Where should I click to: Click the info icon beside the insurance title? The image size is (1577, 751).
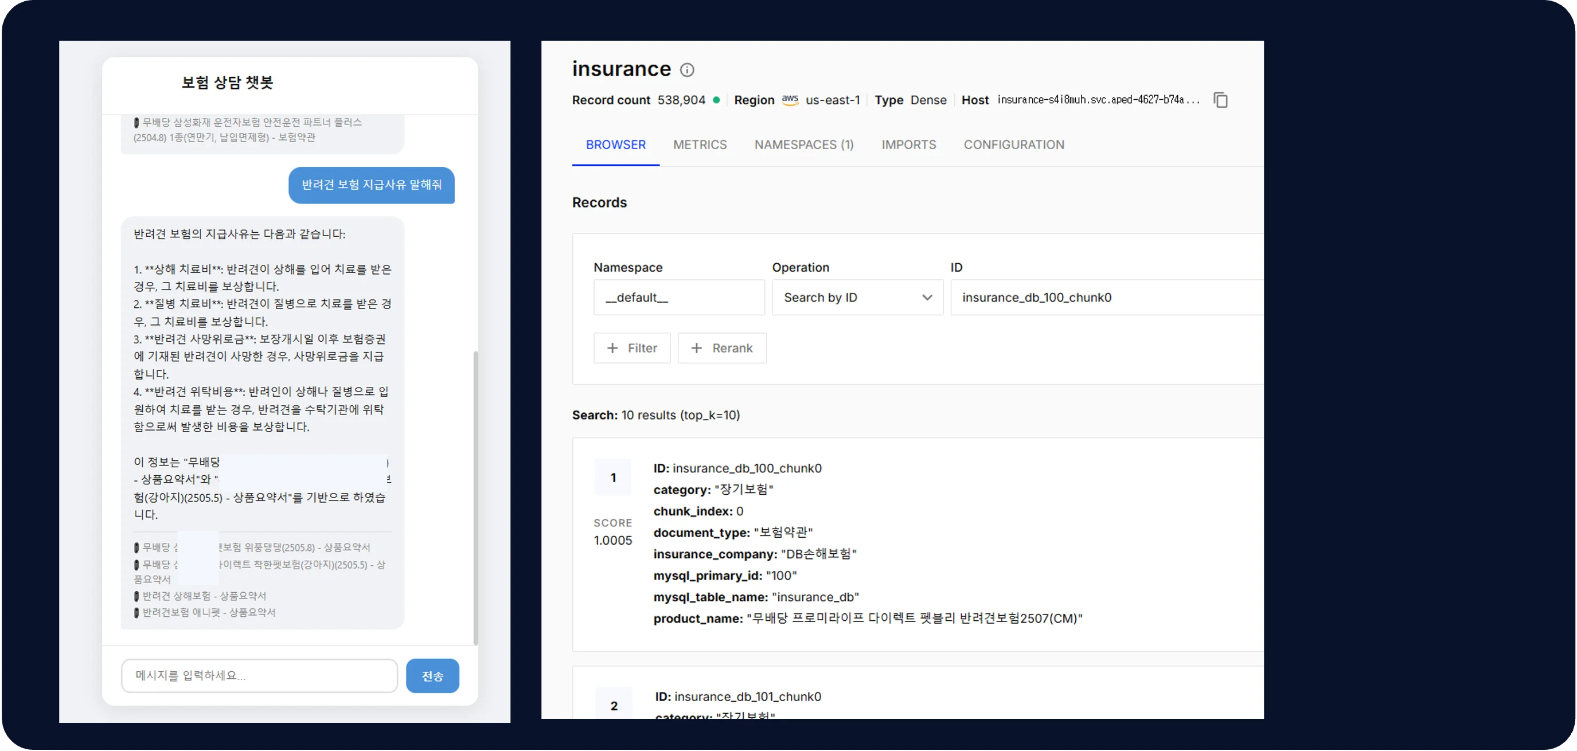[x=688, y=70]
